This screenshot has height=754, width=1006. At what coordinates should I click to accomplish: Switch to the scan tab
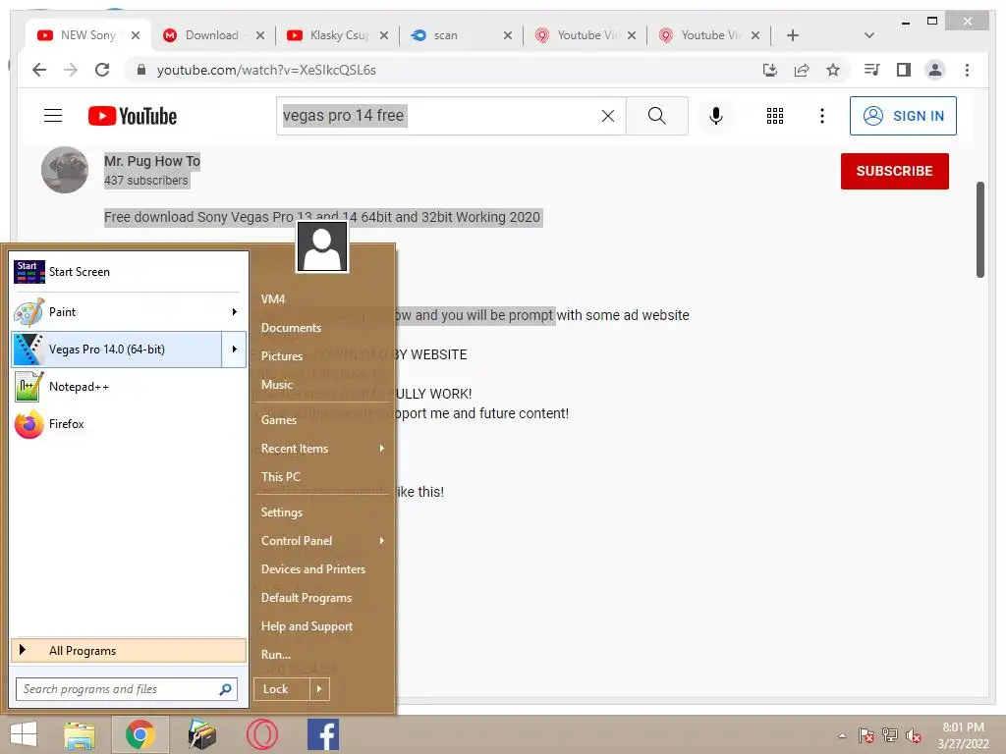tap(461, 35)
